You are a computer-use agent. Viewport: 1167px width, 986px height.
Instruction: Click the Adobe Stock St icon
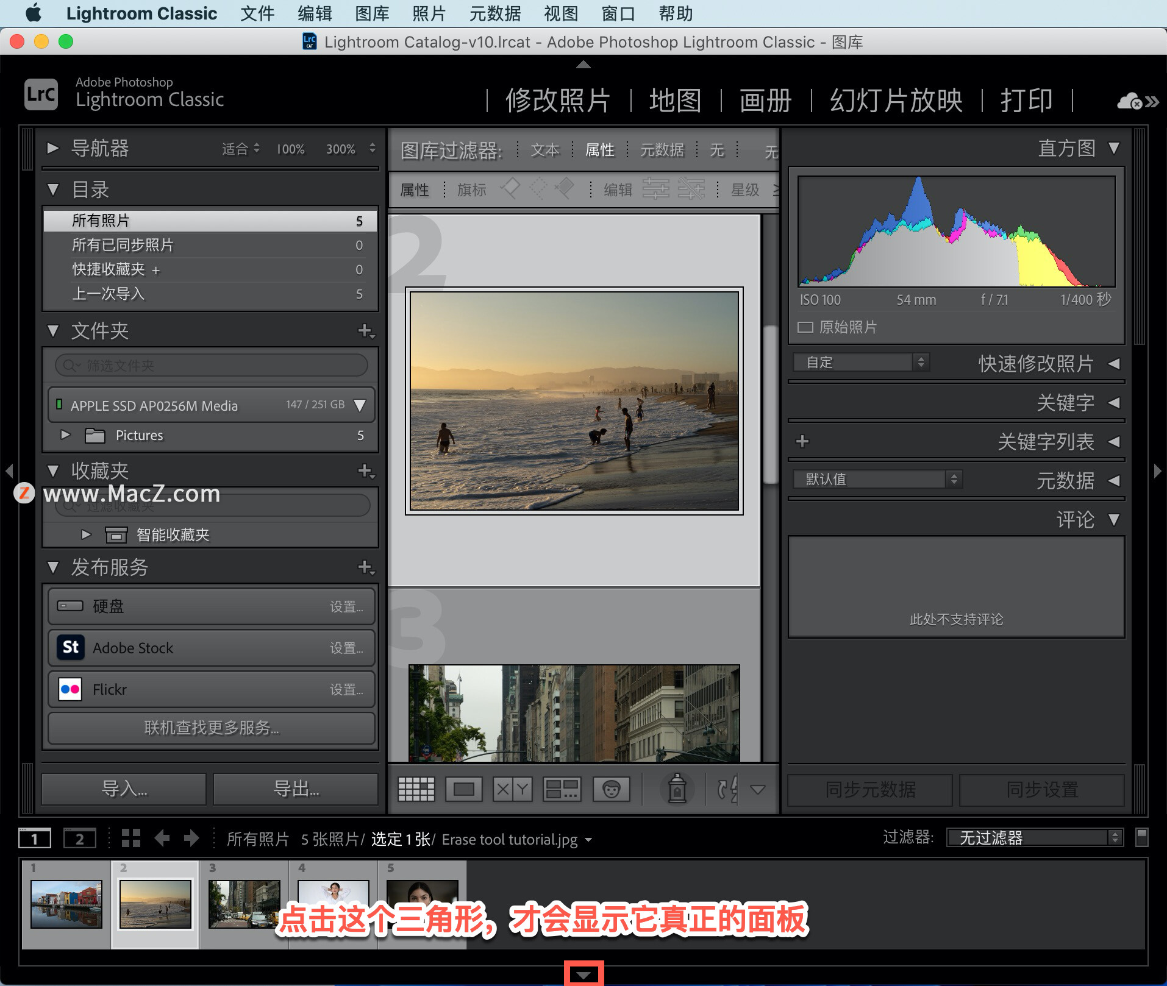point(71,647)
